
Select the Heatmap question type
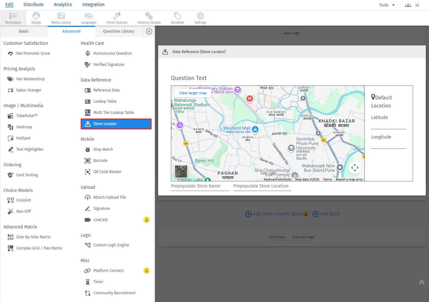(x=24, y=127)
